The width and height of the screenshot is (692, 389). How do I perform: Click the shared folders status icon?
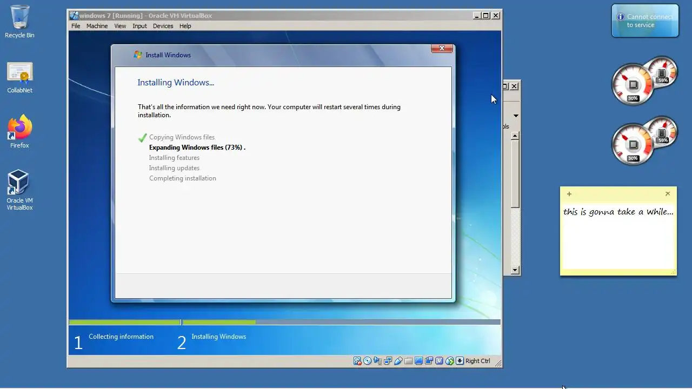point(408,361)
